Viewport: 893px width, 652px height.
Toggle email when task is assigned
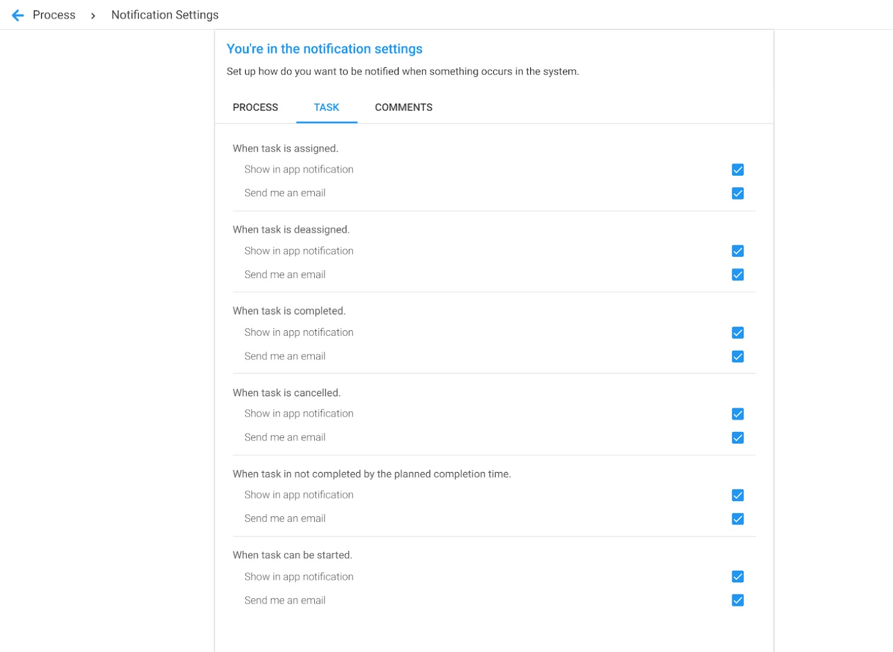(x=738, y=193)
